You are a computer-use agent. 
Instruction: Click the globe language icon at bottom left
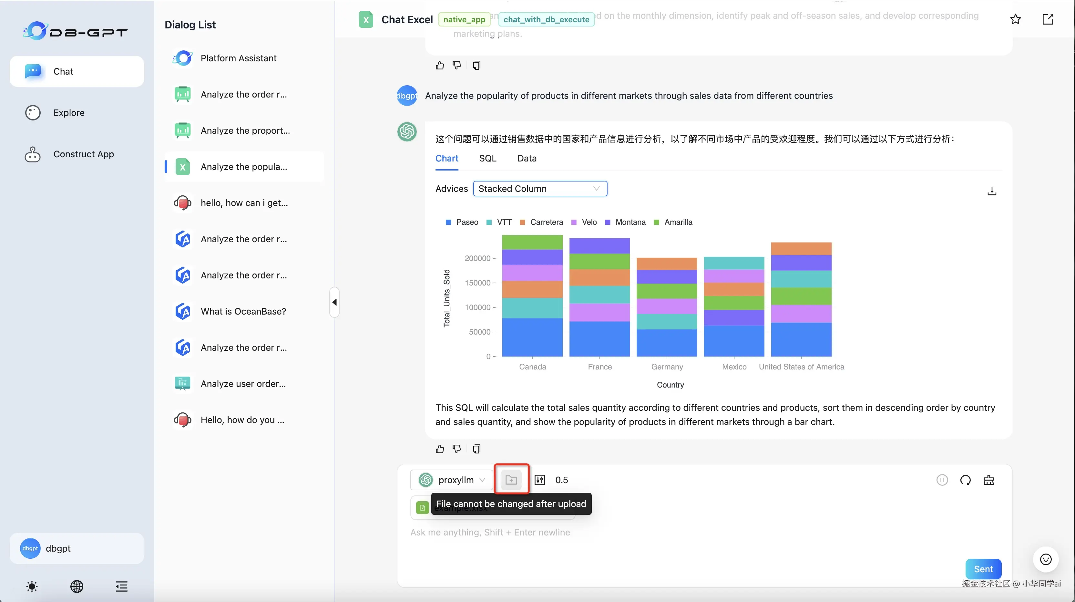pyautogui.click(x=77, y=586)
